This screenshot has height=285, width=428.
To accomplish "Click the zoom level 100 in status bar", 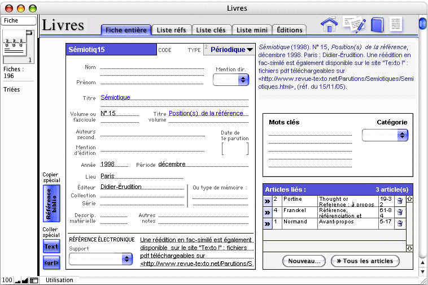I will point(7,280).
